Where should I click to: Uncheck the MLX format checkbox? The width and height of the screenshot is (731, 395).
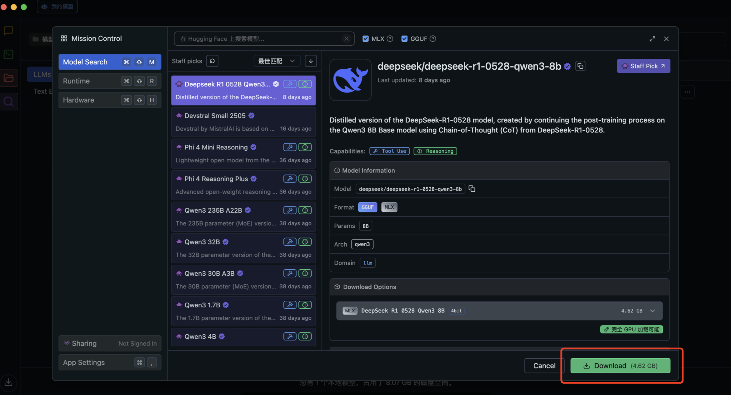[365, 39]
